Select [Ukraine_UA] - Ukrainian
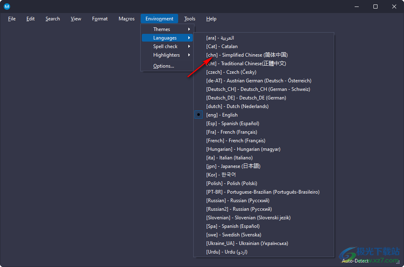The width and height of the screenshot is (404, 267). [x=264, y=243]
